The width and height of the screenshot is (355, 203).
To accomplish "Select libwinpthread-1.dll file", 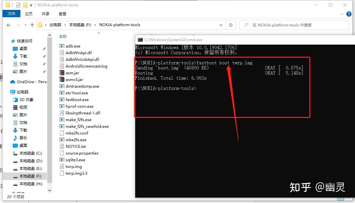I will [x=83, y=113].
